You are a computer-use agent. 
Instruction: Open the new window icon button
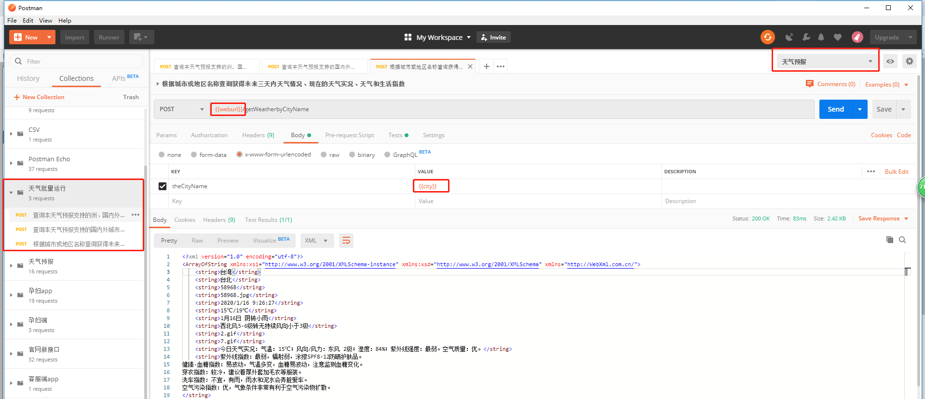(141, 37)
